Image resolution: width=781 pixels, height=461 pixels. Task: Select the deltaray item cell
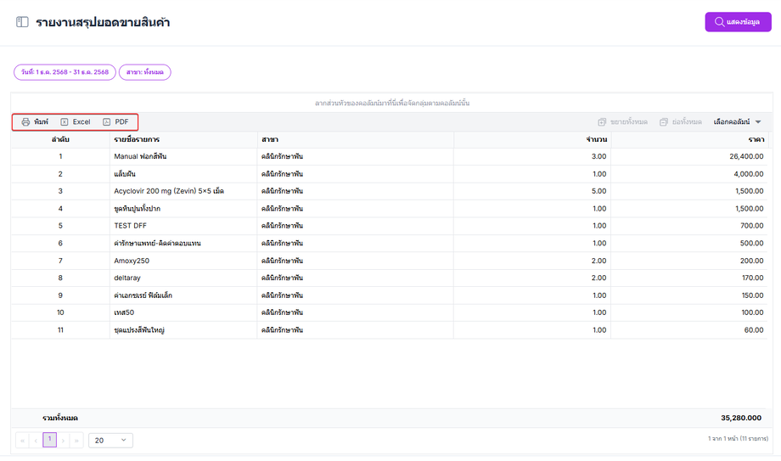pyautogui.click(x=183, y=278)
